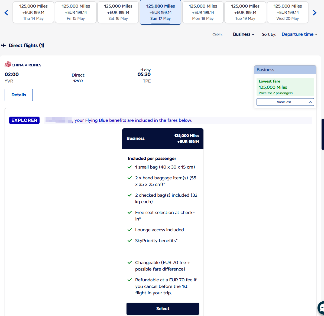Click the Business column header in fare panel
324x316 pixels.
(x=285, y=70)
